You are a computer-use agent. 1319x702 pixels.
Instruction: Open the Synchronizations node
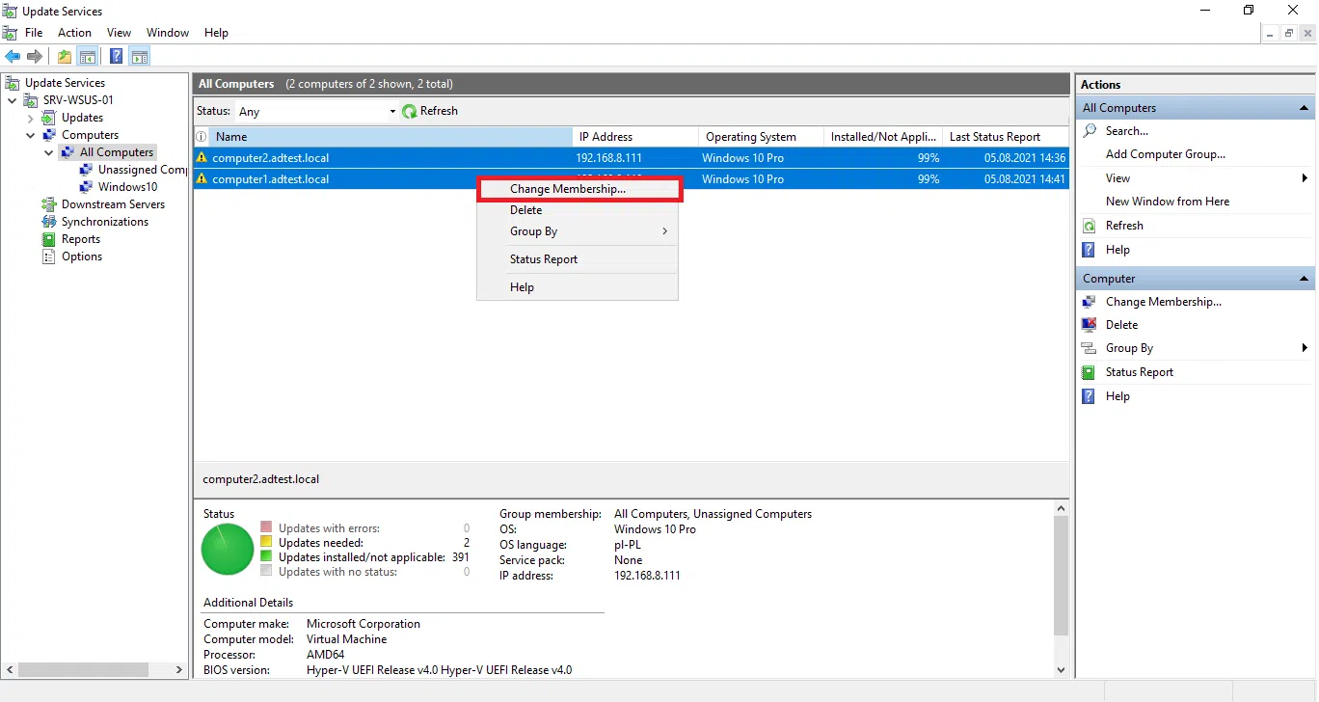[104, 222]
